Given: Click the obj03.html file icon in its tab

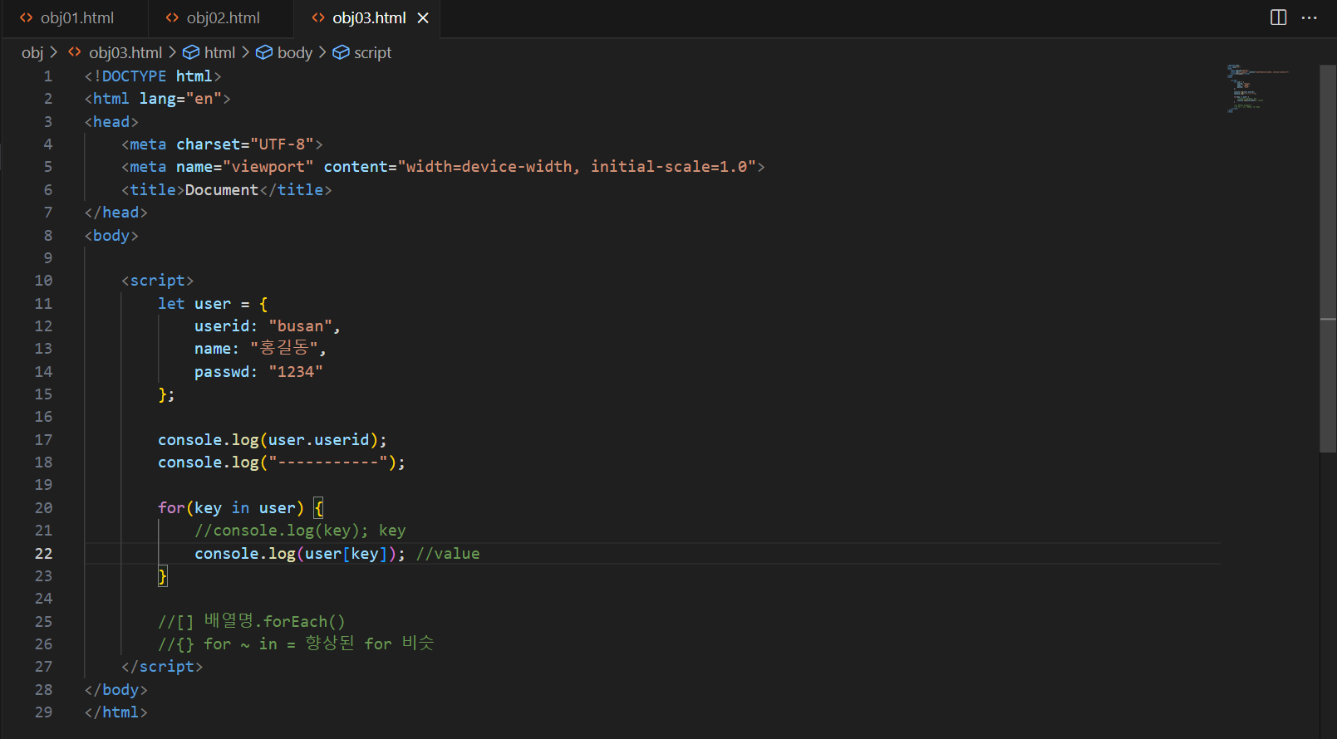Looking at the screenshot, I should click(318, 17).
